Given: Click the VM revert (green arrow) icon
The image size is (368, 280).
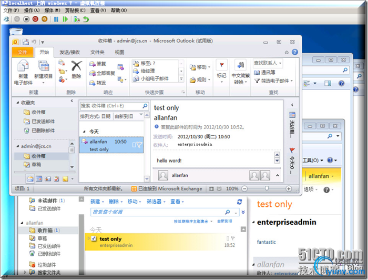Looking at the screenshot, I should 86,19.
